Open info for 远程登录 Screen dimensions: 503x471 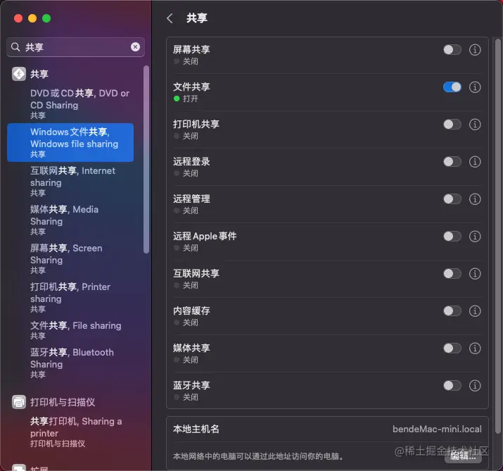coord(475,161)
